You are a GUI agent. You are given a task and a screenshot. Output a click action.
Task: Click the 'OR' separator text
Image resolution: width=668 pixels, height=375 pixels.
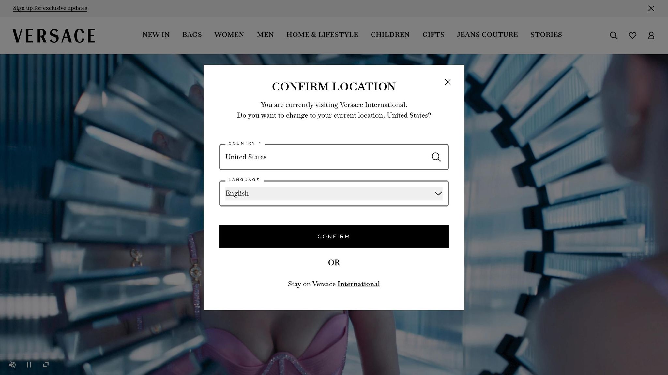(x=334, y=263)
